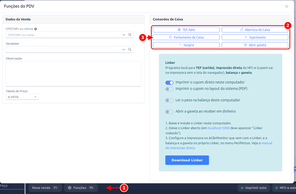Image resolution: width=296 pixels, height=194 pixels.
Task: Click the Fechamento de Caixa button
Action: (x=186, y=38)
